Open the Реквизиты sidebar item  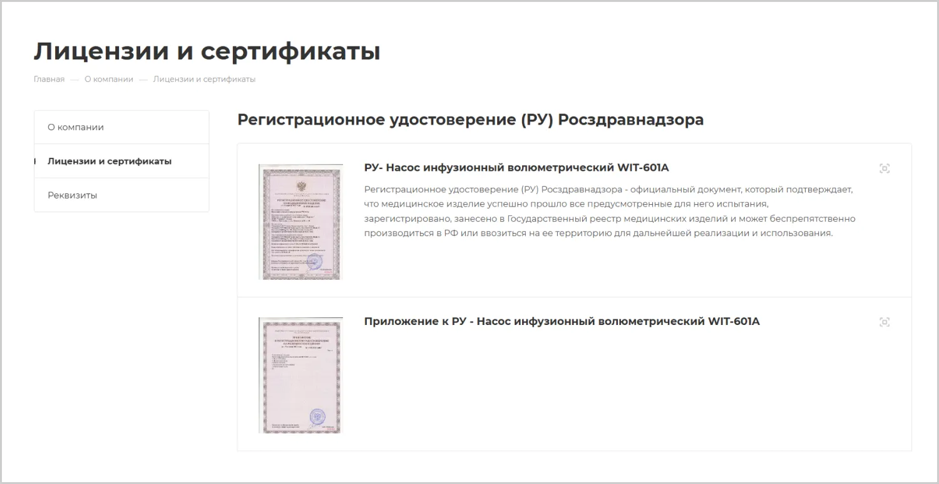click(121, 195)
